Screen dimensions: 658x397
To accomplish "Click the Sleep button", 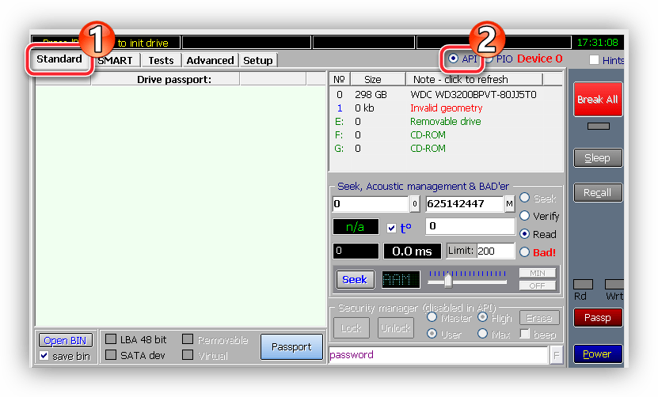I will click(x=598, y=158).
